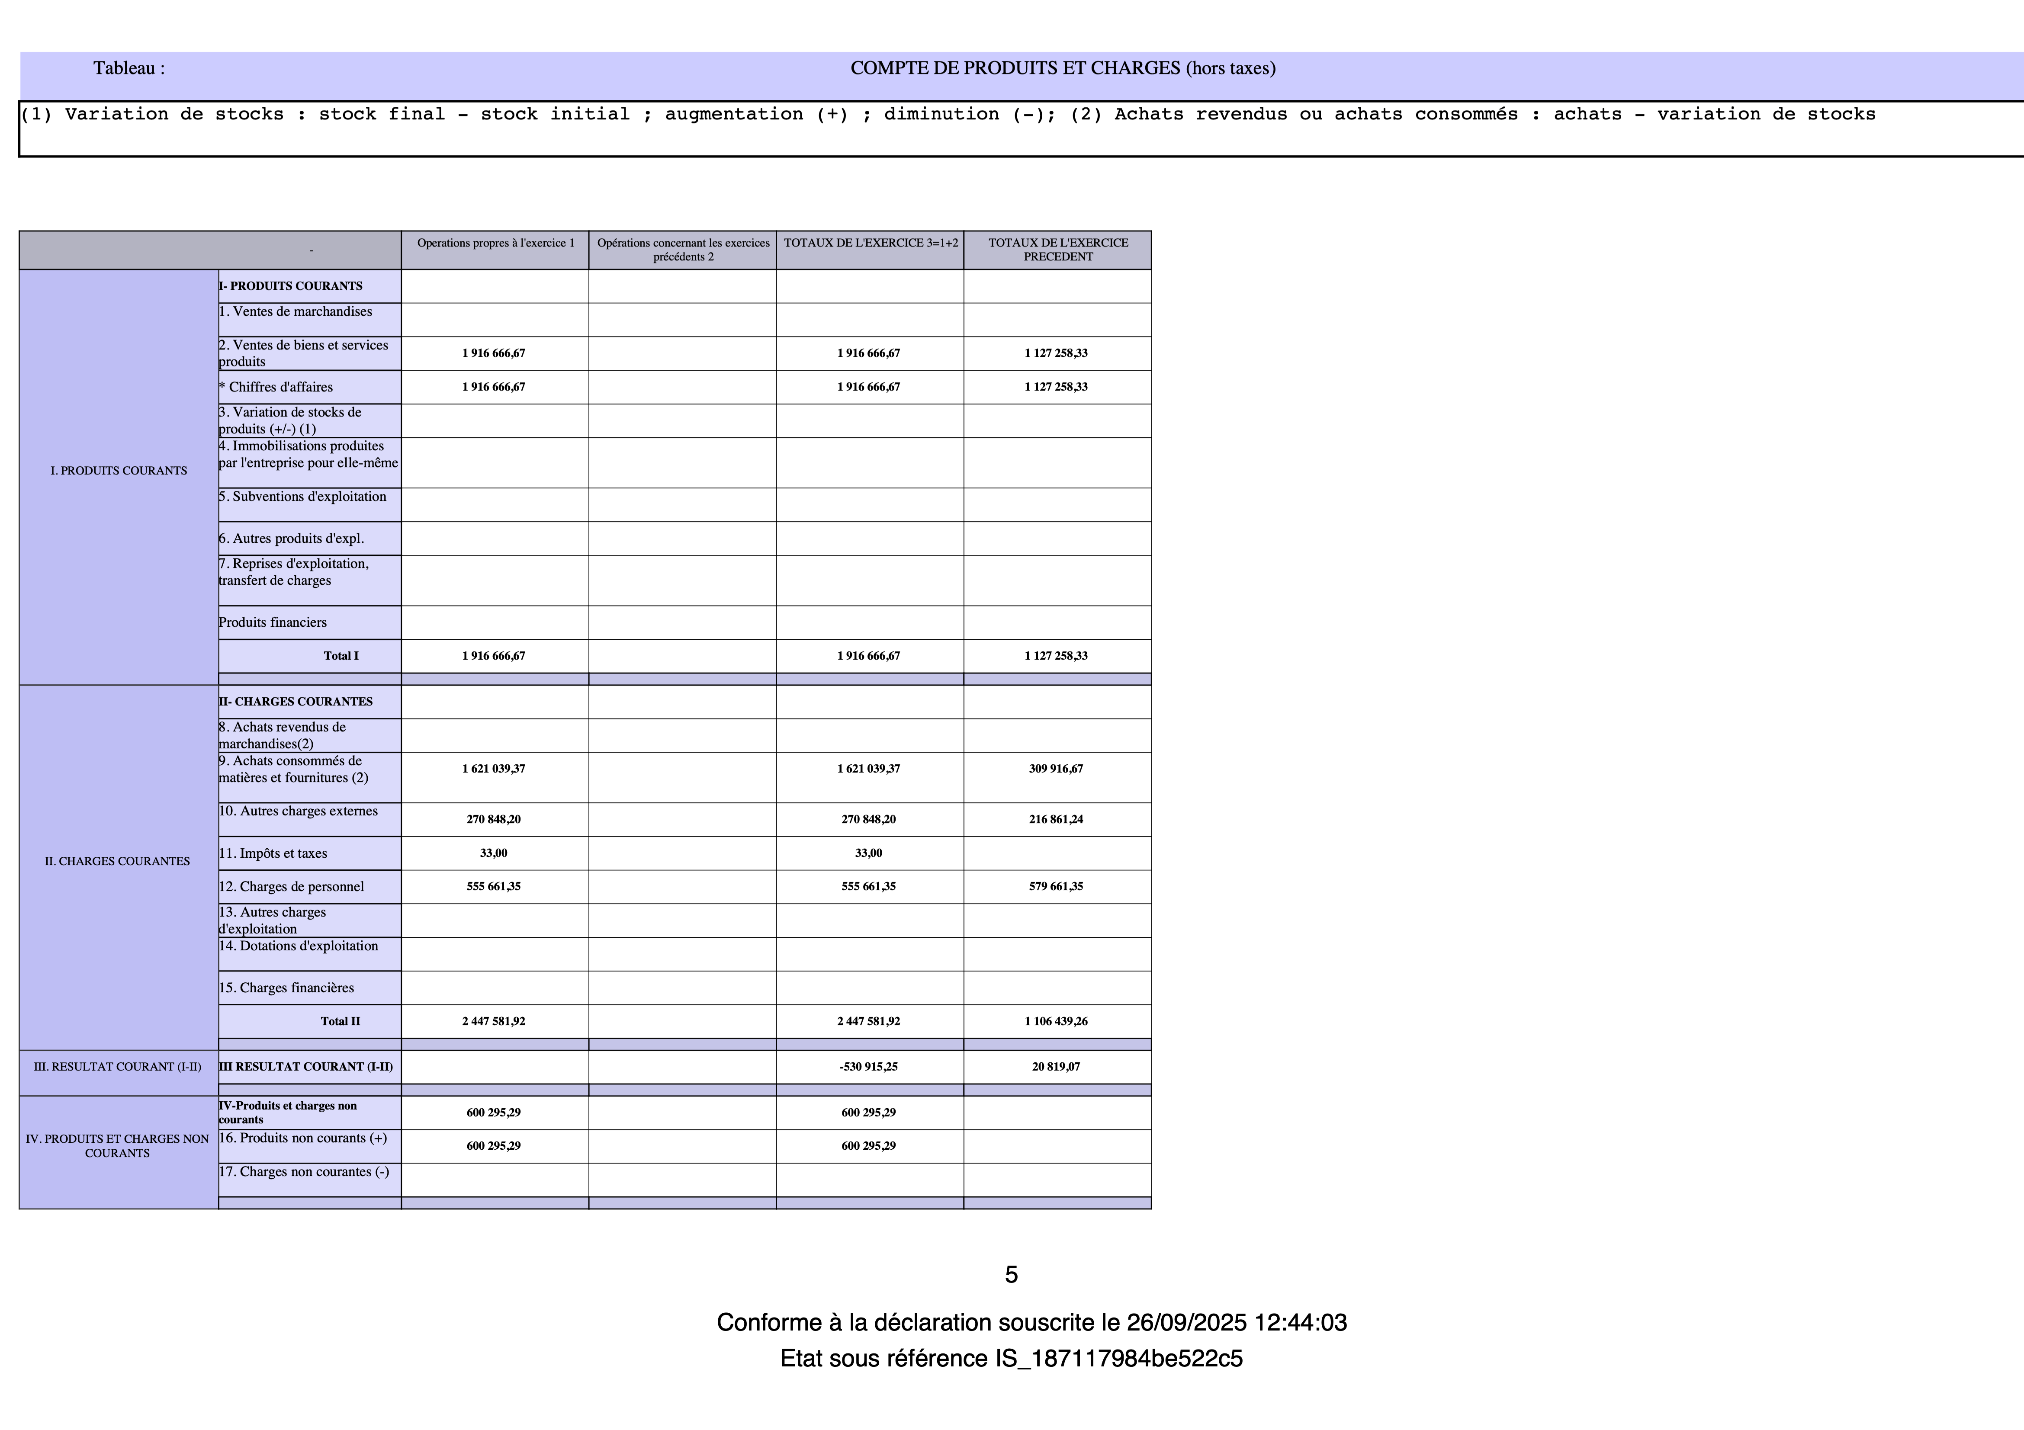
Task: Click the 'Variation de stocks' footnote box
Action: (1021, 128)
